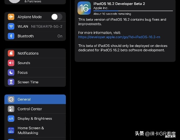Tap the Airplane Mode icon

coord(11,17)
